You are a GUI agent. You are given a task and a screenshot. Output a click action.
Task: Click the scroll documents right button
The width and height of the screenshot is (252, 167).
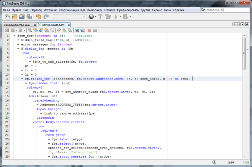pyautogui.click(x=238, y=24)
